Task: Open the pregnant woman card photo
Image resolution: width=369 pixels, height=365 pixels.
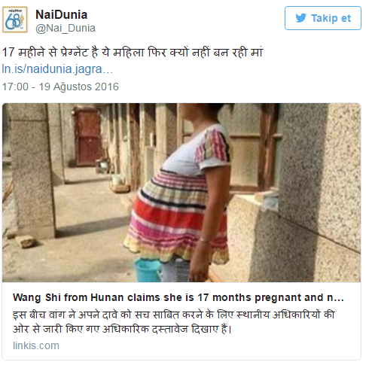Action: 181,193
